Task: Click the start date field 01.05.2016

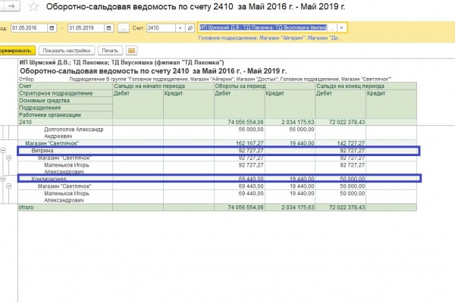Action: 29,28
